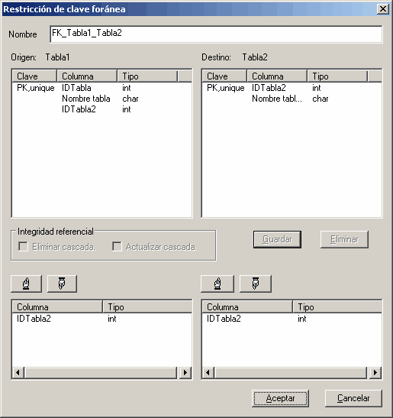393x418 pixels.
Task: Click the remove-column hand icon under Origen list
Action: [x=62, y=284]
